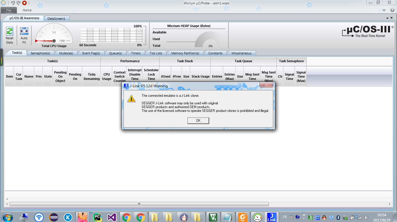Viewport: 397px width, 222px height.
Task: Open the Miscellaneous tab
Action: (242, 53)
